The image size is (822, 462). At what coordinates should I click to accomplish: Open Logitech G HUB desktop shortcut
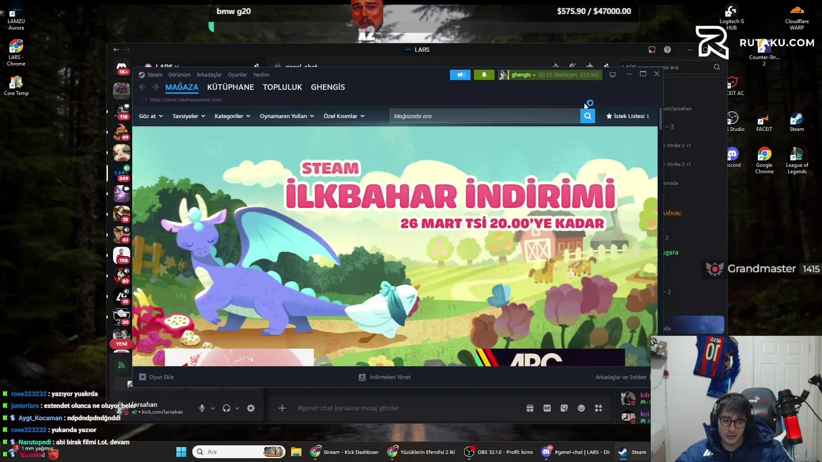(731, 17)
